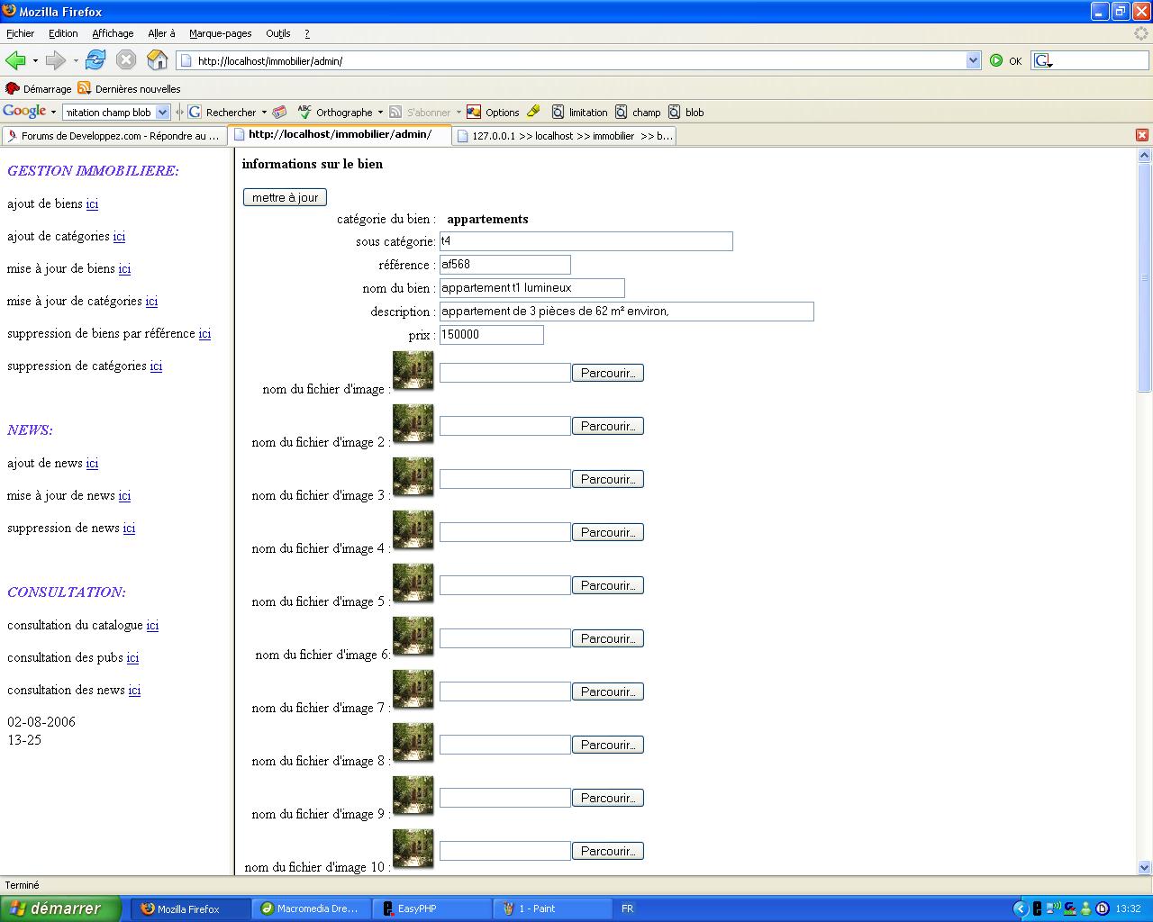
Task: Click the Google logo in toolbar
Action: coord(24,112)
